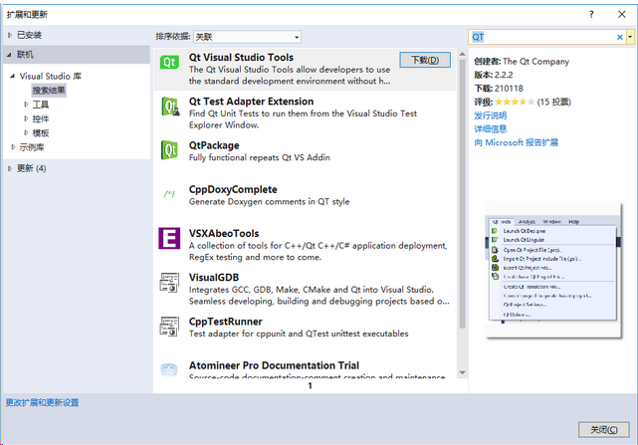Click the 已安装 label
The image size is (638, 445).
29,36
